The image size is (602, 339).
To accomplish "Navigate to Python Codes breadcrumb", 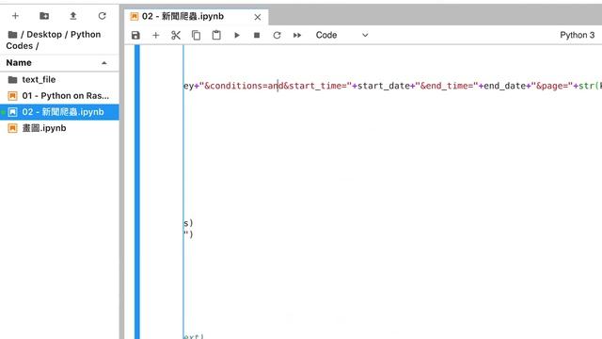I will coord(54,40).
